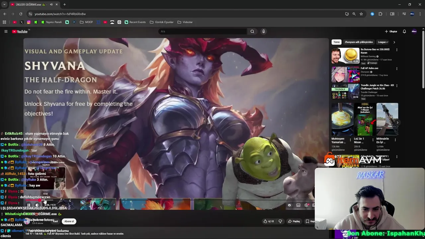Image resolution: width=425 pixels, height=239 pixels.
Task: Open the Full AP Ashe.exe thumbnail
Action: [345, 75]
